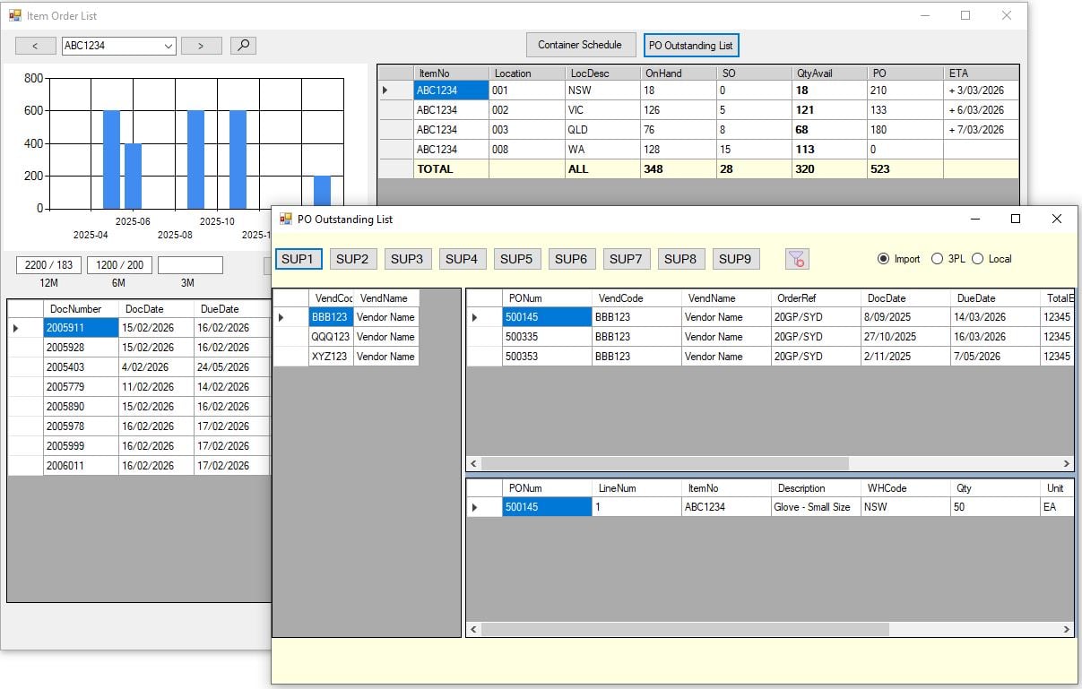Image resolution: width=1082 pixels, height=689 pixels.
Task: Click the DocNumber column header
Action: pos(81,309)
